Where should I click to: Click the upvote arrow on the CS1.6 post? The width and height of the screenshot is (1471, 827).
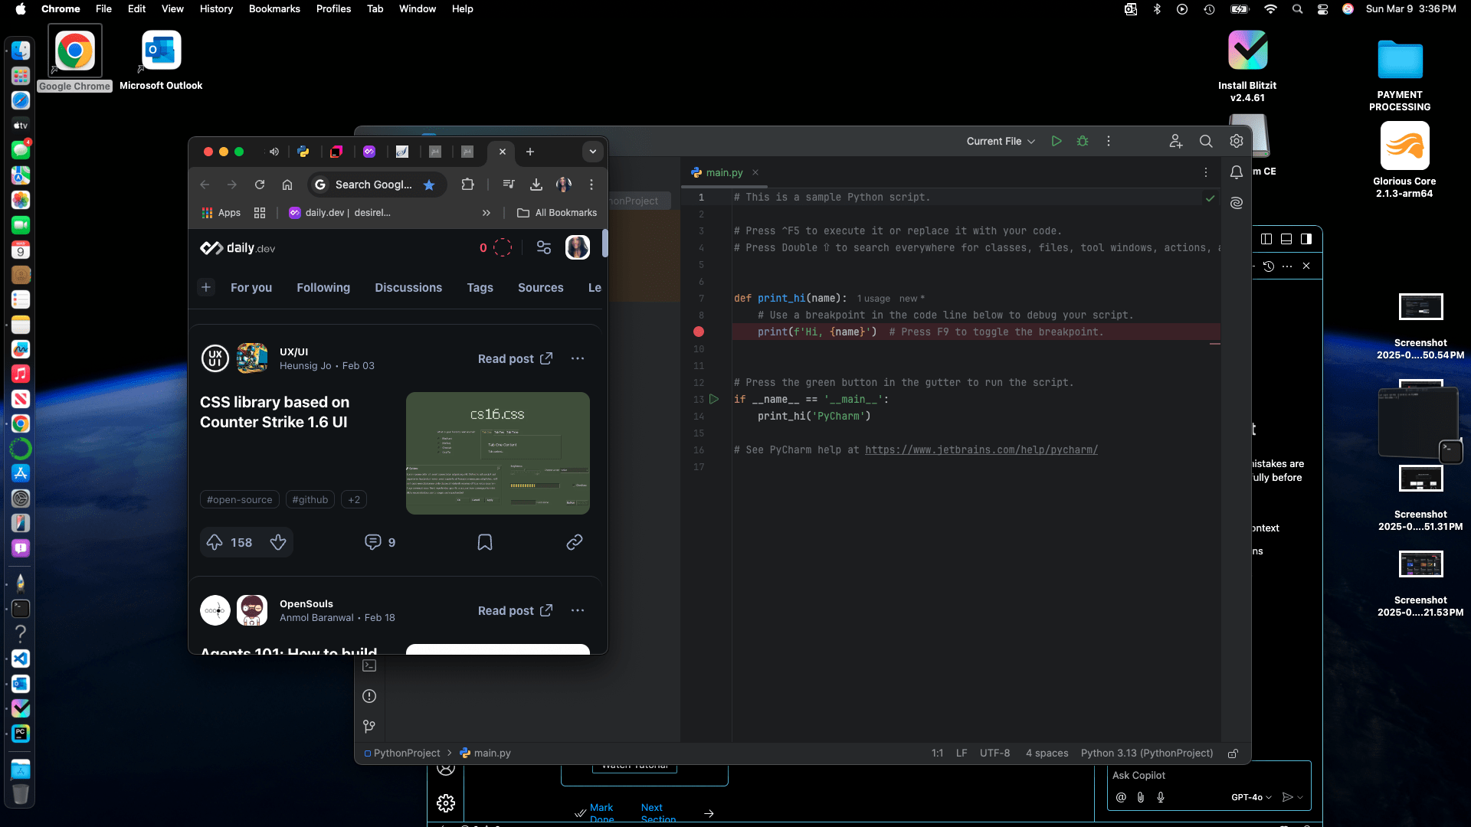(215, 542)
